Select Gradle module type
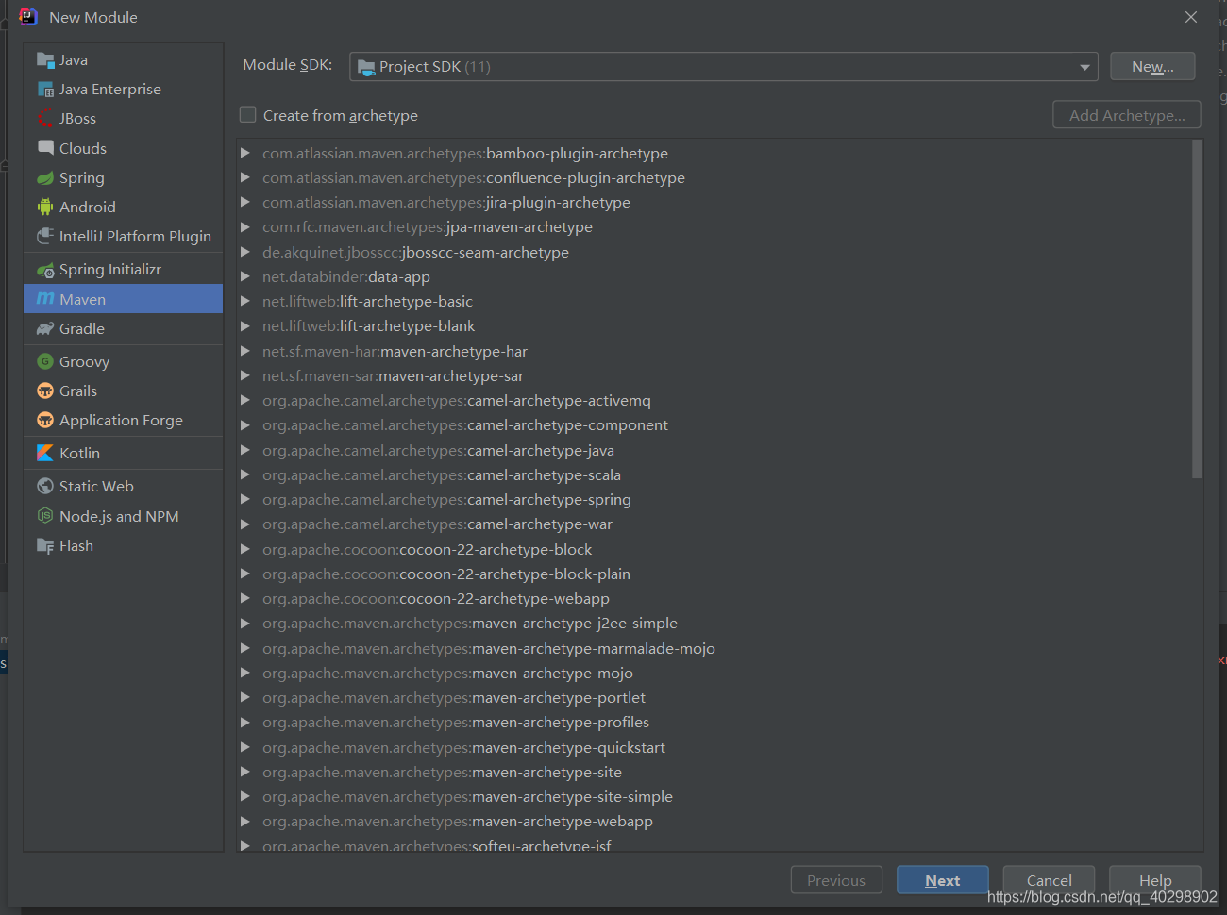This screenshot has height=915, width=1227. tap(124, 329)
